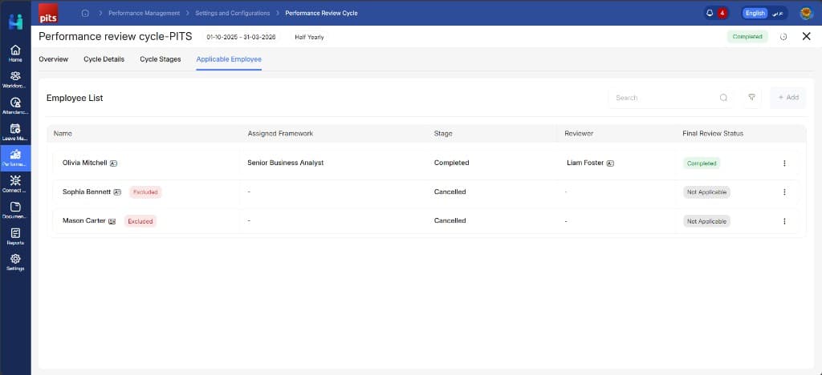This screenshot has height=375, width=822.
Task: Click the breadcrumb home icon
Action: pyautogui.click(x=85, y=13)
